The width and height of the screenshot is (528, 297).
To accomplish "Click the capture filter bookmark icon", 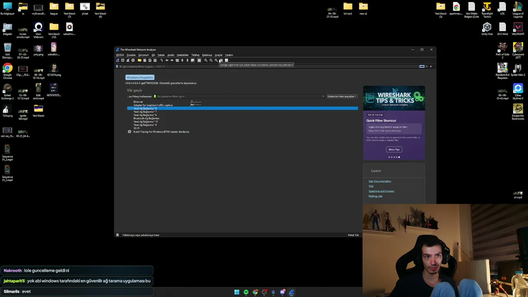I will [155, 97].
